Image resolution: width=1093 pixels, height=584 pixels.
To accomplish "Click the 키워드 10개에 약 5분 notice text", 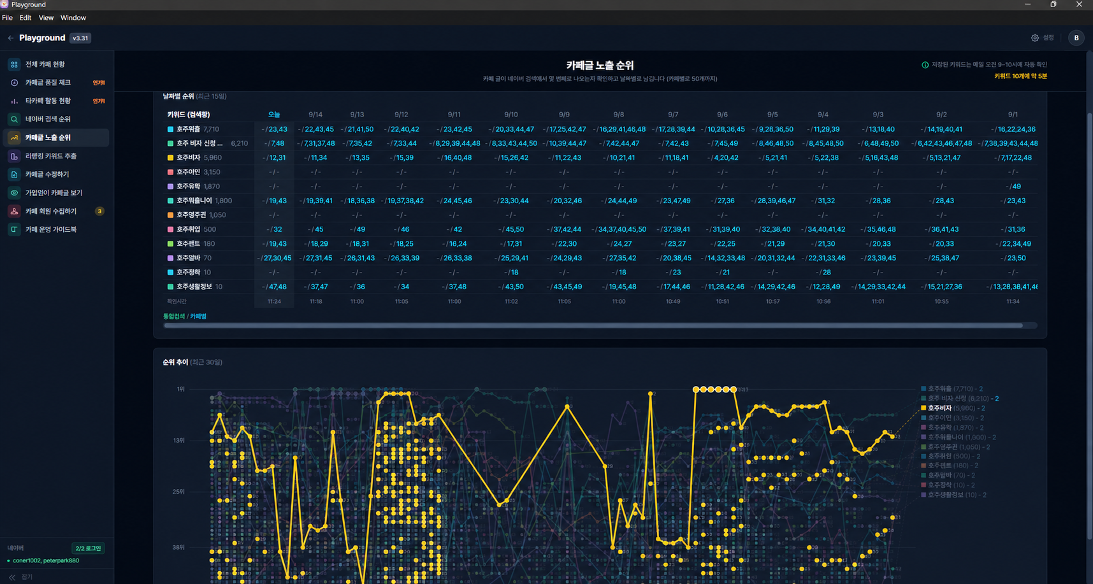I will 1020,76.
